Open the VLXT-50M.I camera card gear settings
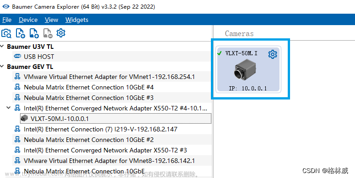The width and height of the screenshot is (355, 178). 273,54
